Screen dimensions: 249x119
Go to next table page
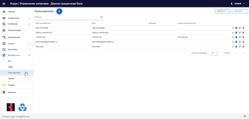tap(244, 53)
